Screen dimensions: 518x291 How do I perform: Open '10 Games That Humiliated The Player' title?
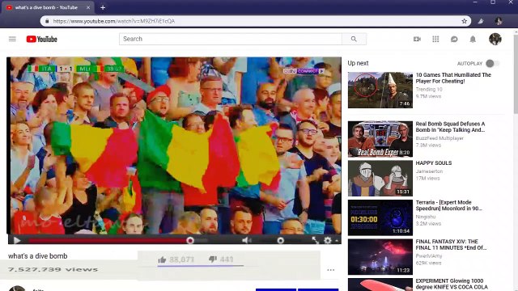pyautogui.click(x=453, y=78)
